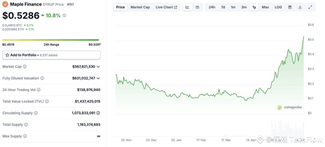Click the 0.0001860 ETH price text
The image size is (325, 147).
pos(13,29)
